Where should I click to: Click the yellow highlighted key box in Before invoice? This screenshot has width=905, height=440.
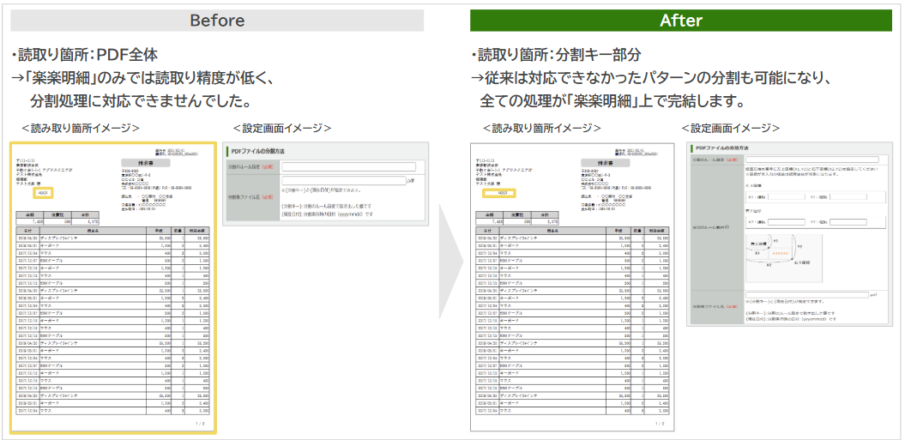pyautogui.click(x=44, y=193)
